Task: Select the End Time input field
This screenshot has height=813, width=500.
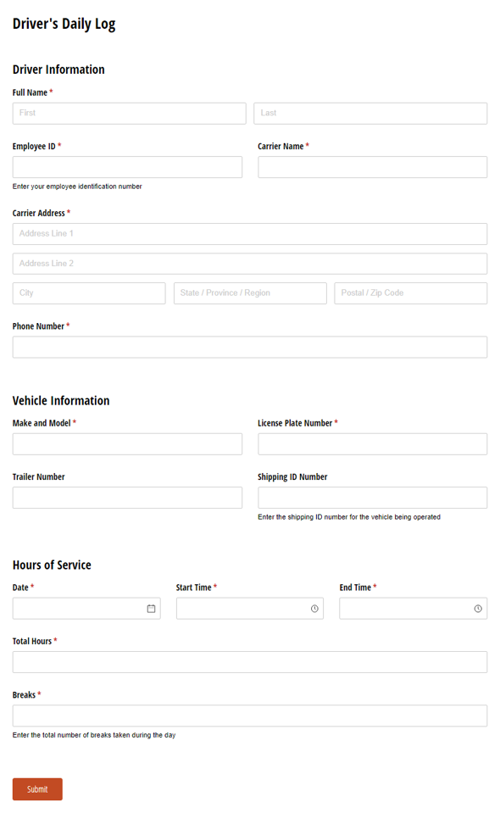Action: (414, 609)
